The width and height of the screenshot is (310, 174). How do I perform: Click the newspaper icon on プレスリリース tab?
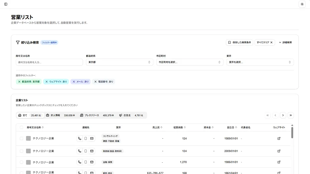pos(82,115)
